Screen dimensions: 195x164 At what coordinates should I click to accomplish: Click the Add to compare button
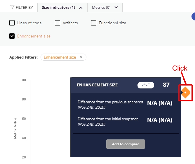pyautogui.click(x=126, y=144)
